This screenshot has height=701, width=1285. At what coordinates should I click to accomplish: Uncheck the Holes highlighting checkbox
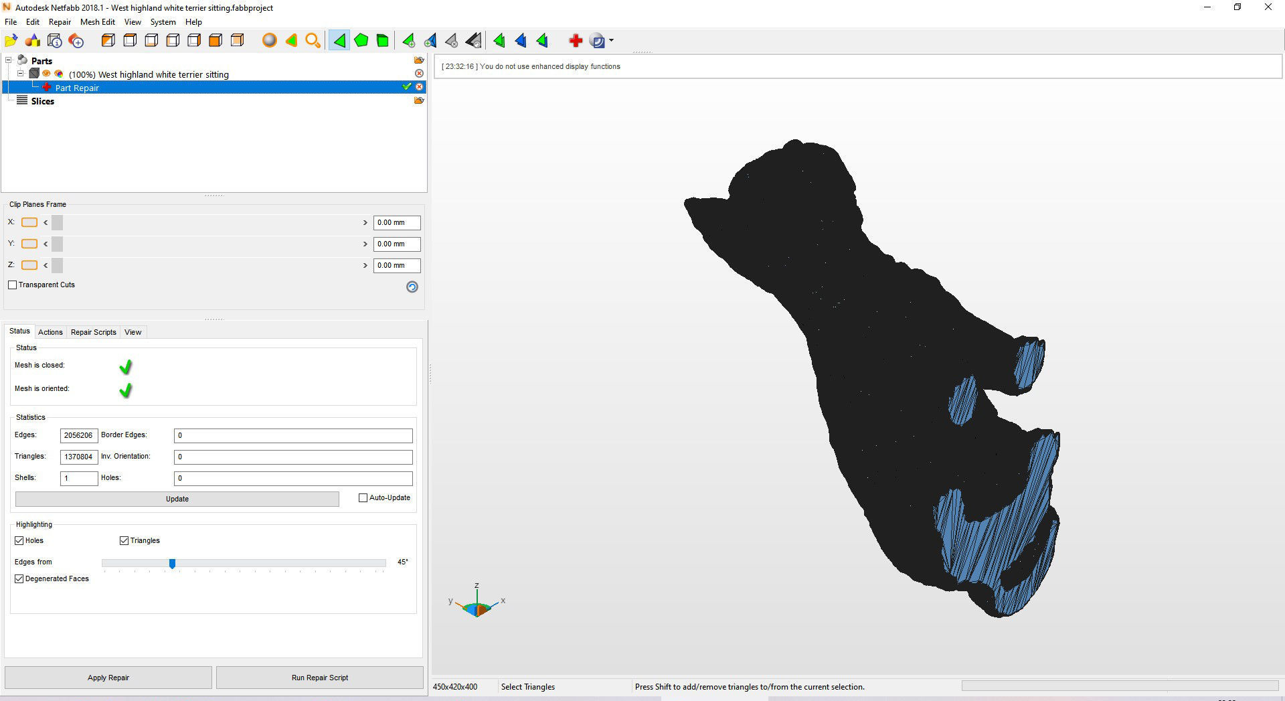(x=19, y=540)
